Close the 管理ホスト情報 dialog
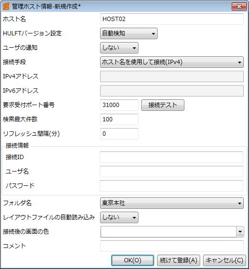The image size is (249, 269). click(x=239, y=6)
